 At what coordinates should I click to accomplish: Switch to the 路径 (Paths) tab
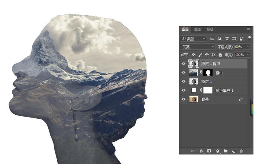210,29
